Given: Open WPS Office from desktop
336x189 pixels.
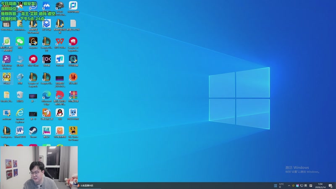Looking at the screenshot, I should pos(60,41).
